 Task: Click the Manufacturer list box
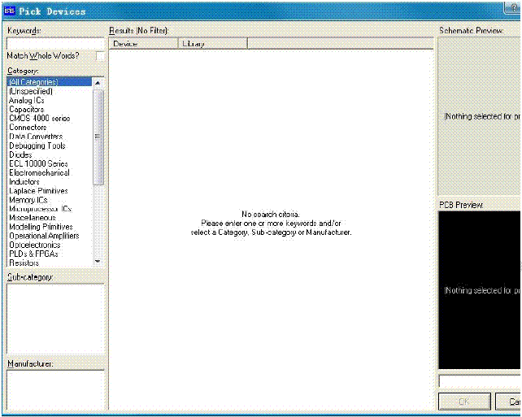coord(55,389)
